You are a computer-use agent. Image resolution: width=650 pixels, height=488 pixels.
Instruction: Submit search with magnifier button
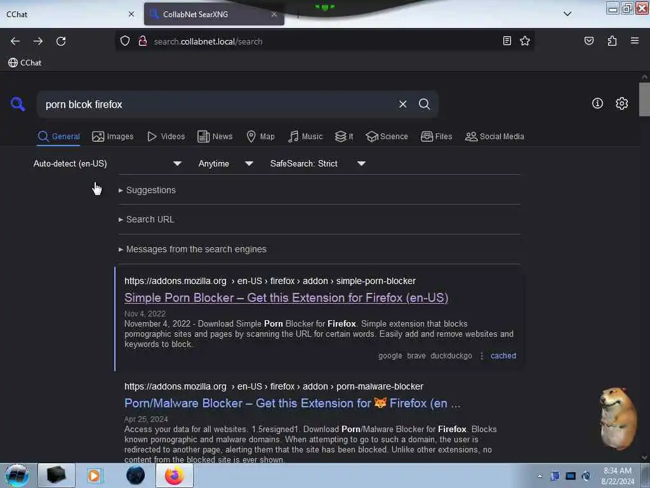coord(424,104)
